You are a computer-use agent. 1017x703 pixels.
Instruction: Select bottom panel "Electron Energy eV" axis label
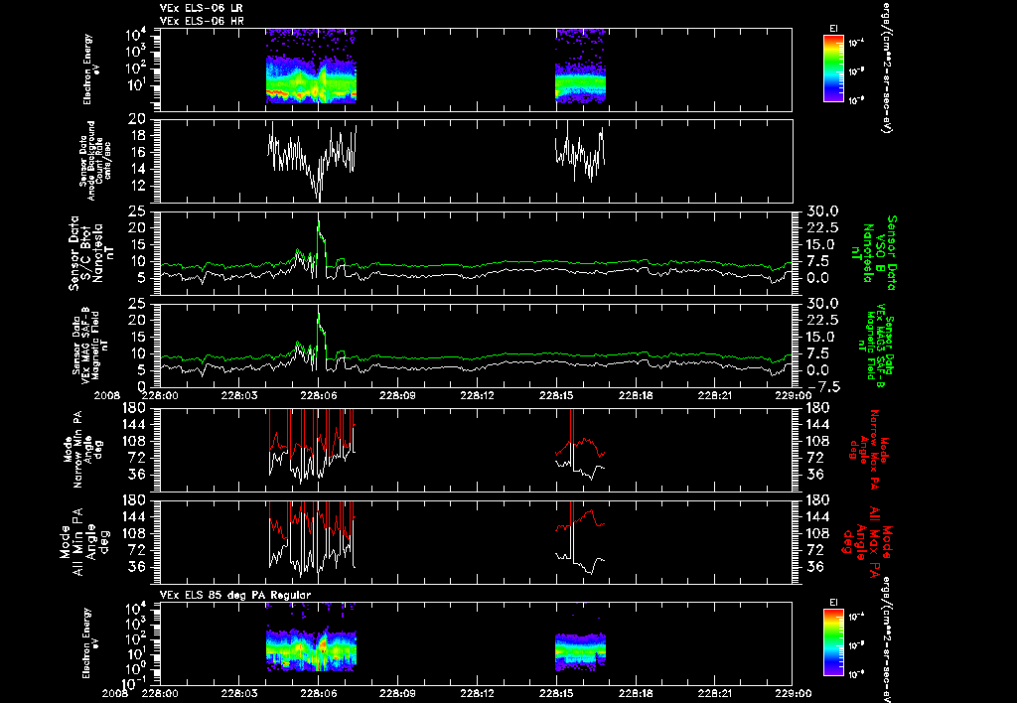(x=90, y=643)
